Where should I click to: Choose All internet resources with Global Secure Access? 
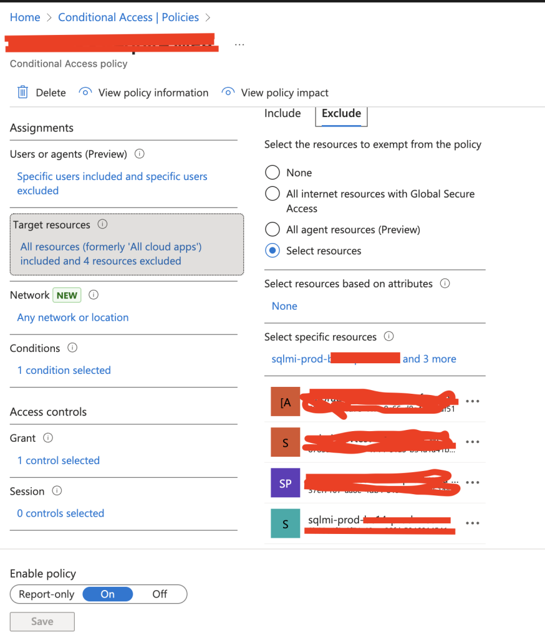pos(272,194)
